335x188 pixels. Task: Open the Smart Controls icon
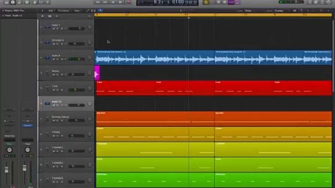(35, 2)
